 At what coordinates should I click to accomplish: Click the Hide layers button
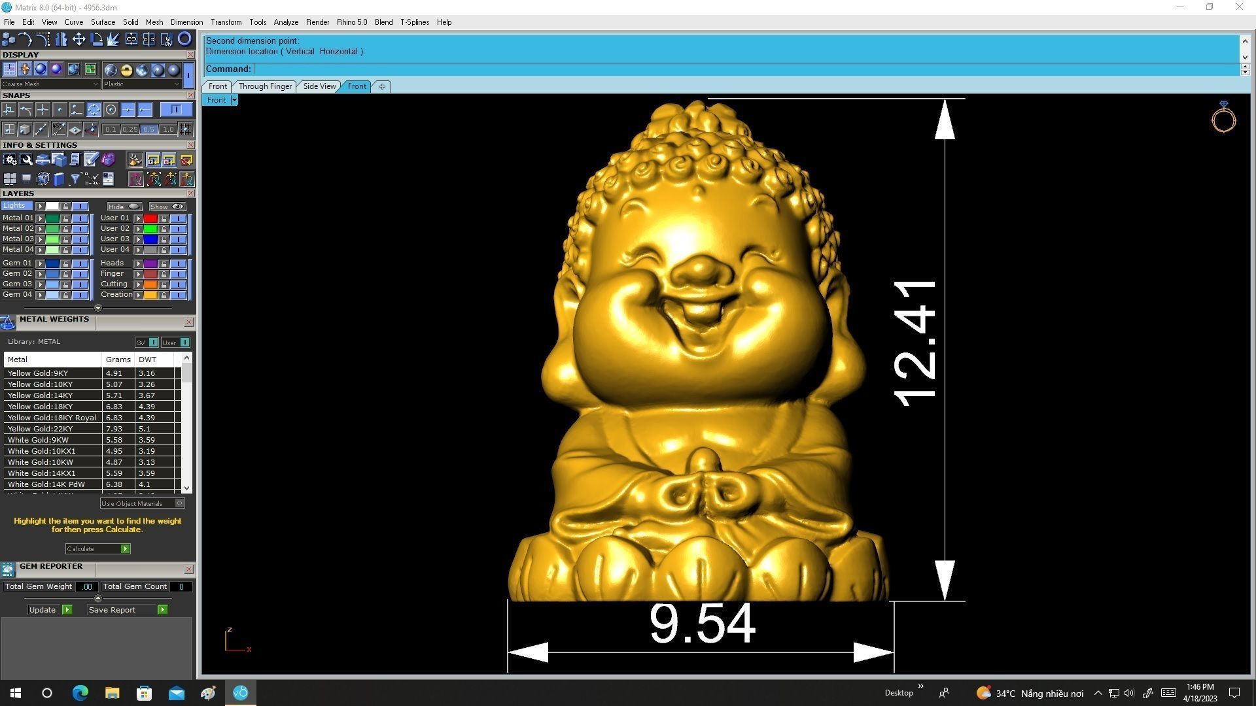tap(124, 207)
